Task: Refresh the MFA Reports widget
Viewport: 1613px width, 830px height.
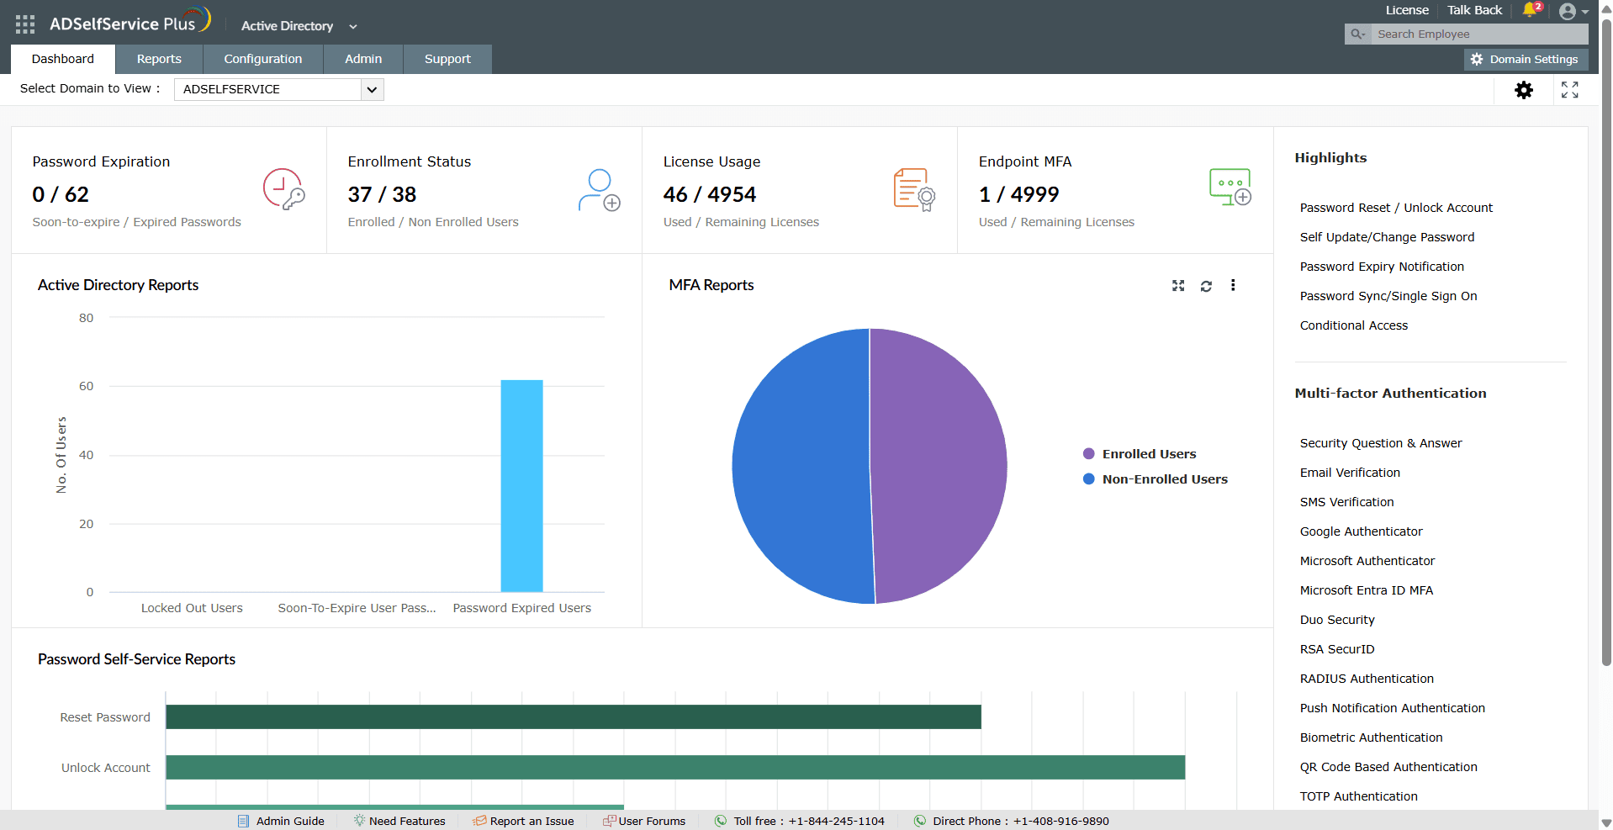Action: [x=1206, y=286]
